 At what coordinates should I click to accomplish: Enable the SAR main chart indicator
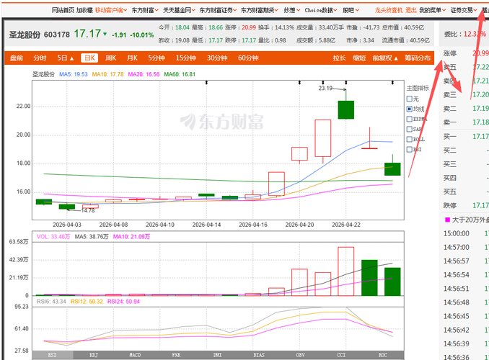pos(414,129)
